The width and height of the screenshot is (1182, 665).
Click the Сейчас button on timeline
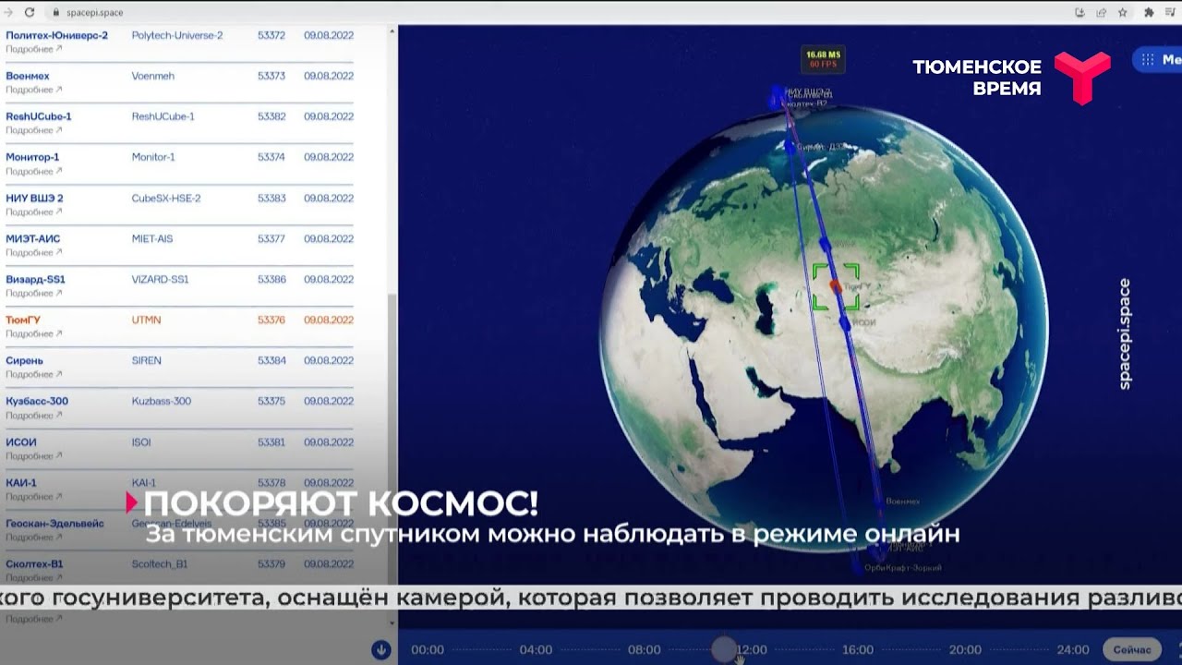pyautogui.click(x=1132, y=649)
